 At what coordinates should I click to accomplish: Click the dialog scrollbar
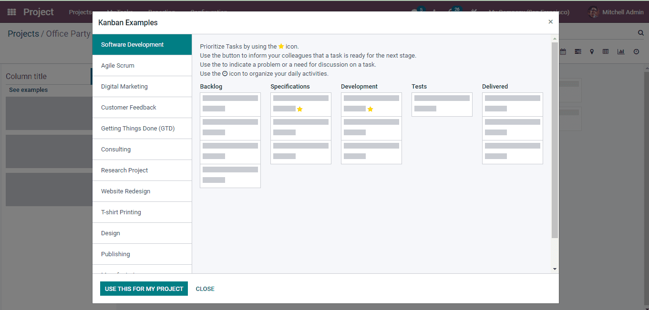pos(555,143)
